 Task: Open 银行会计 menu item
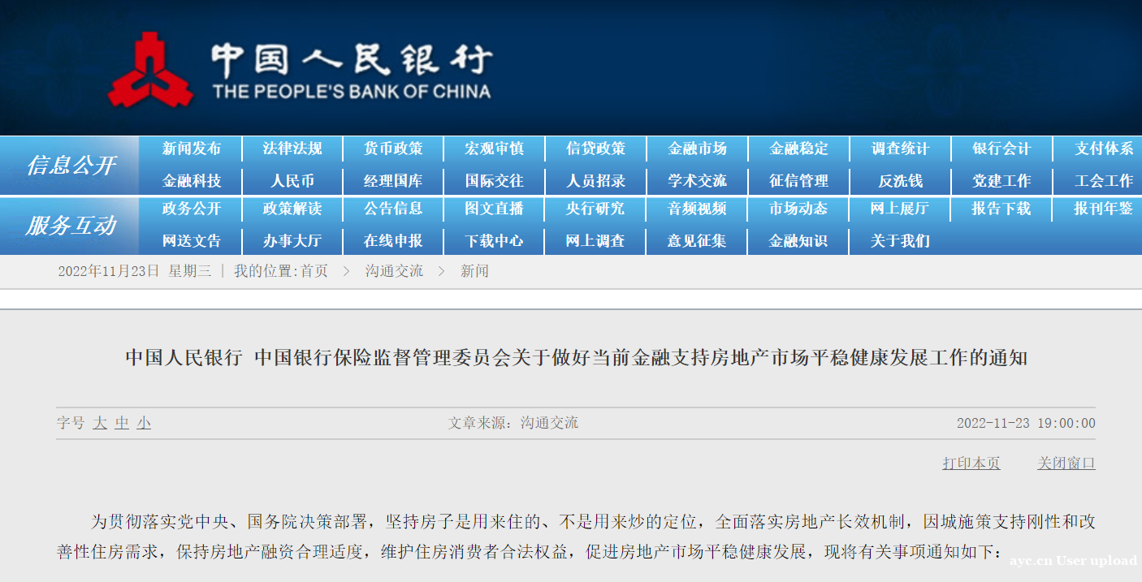[x=1001, y=149]
